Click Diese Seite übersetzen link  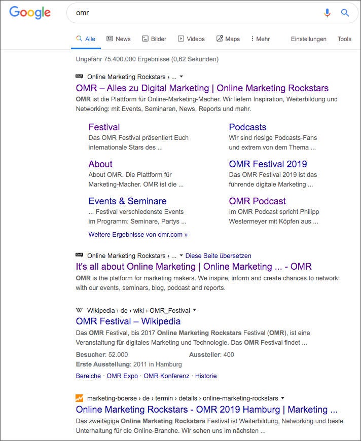(x=218, y=256)
